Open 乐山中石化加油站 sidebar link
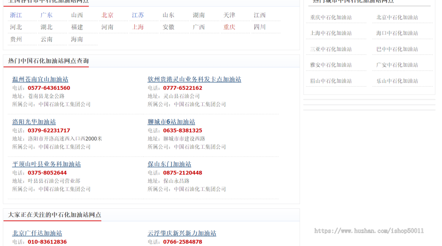 (397, 81)
